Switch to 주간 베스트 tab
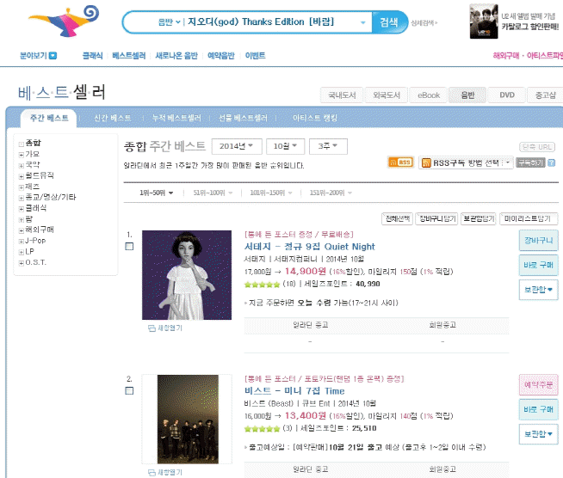The width and height of the screenshot is (563, 478). tap(49, 119)
